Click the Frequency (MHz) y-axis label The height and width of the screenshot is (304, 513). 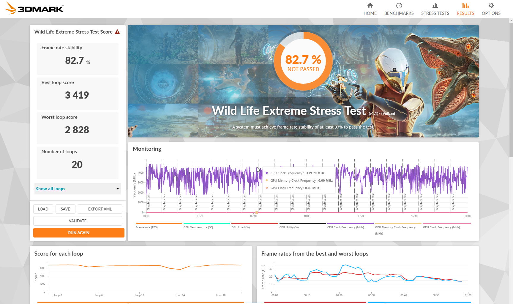click(134, 186)
